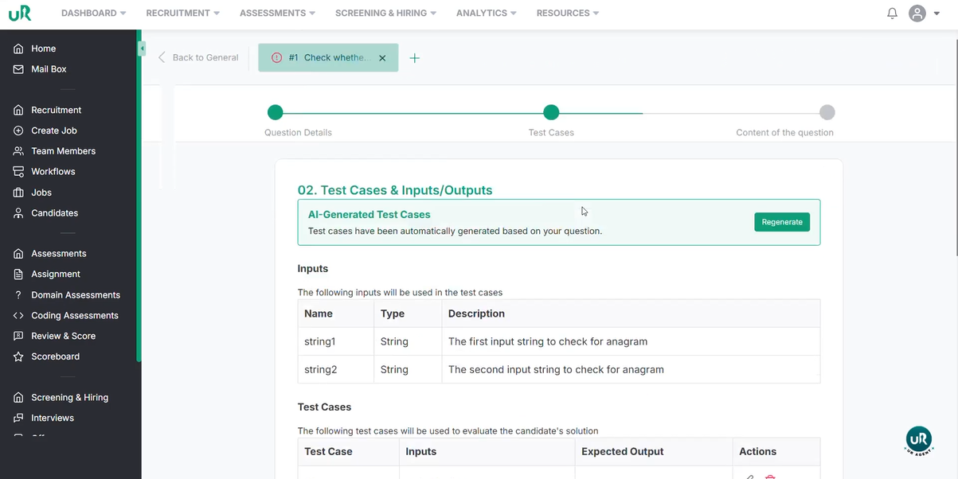958x479 pixels.
Task: Open Team Members in the sidebar
Action: pos(63,151)
